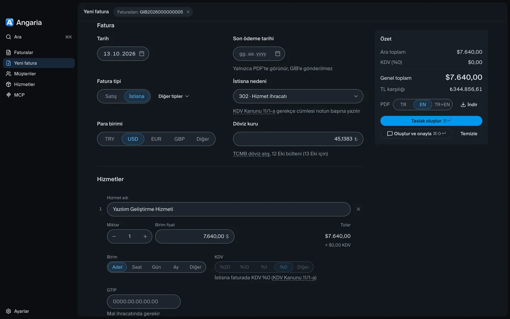Open Ayarlar settings gear

coord(8,311)
